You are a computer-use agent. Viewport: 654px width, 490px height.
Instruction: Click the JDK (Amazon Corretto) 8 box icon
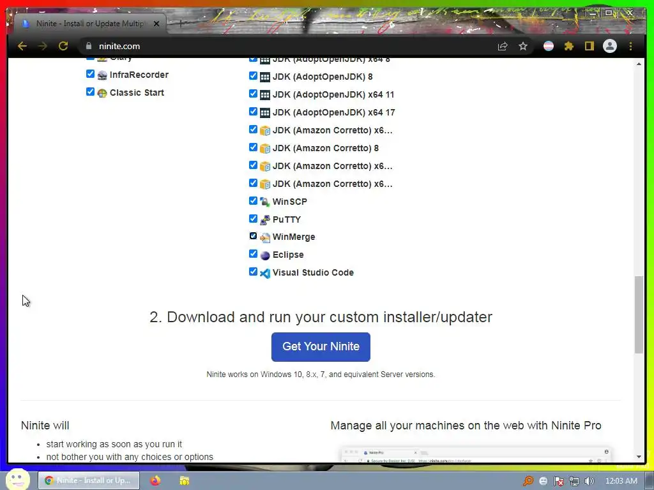coord(265,149)
